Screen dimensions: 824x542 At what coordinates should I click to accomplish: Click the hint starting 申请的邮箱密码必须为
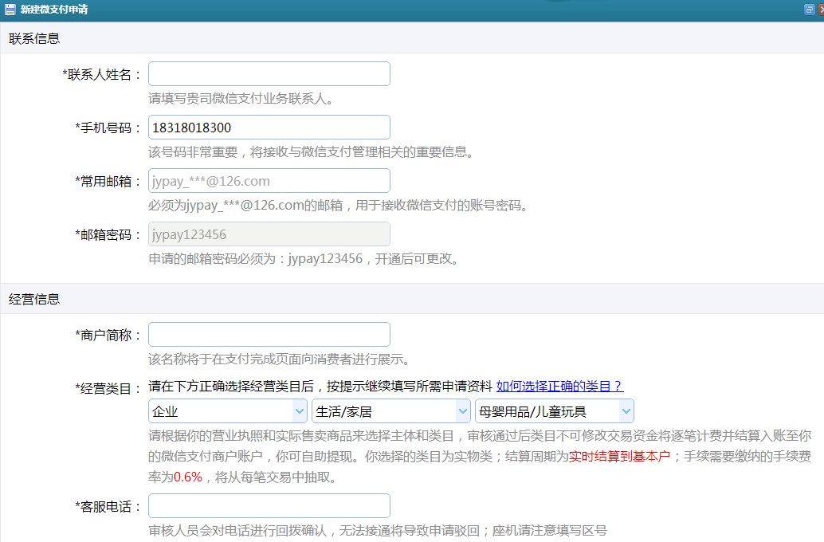[304, 259]
